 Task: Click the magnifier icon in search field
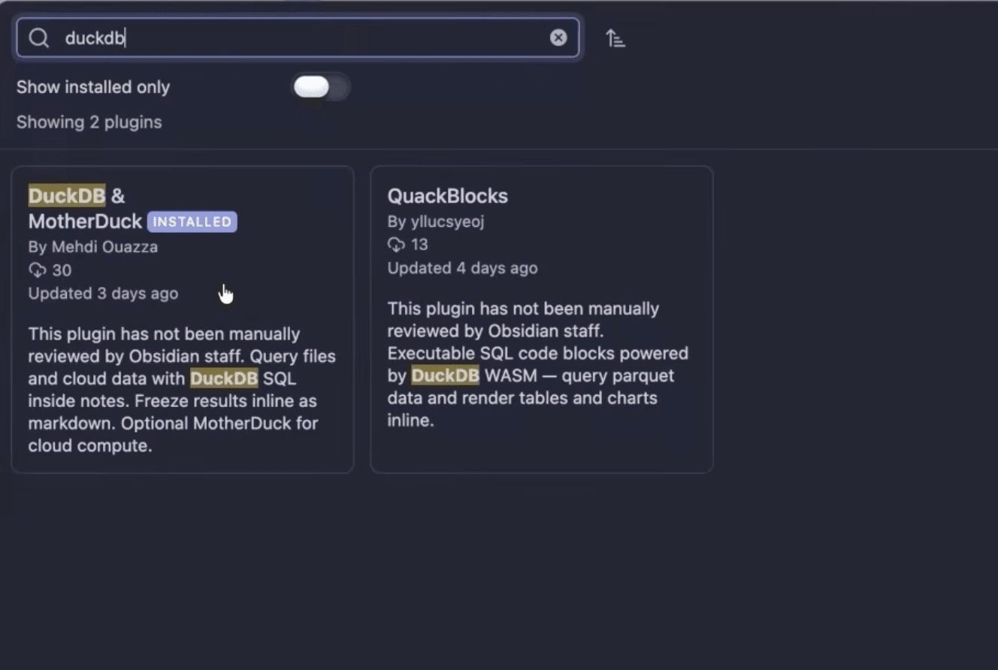38,38
